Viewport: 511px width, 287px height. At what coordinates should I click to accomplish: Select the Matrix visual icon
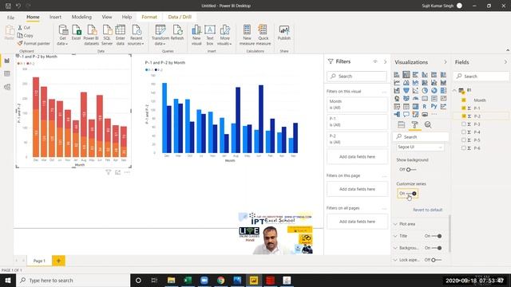[415, 106]
